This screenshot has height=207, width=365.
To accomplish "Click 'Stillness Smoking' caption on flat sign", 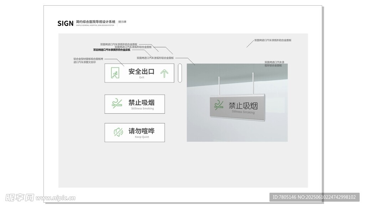I will point(143,108).
